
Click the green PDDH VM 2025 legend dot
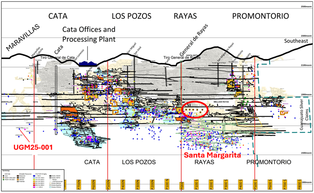(x=3, y=180)
